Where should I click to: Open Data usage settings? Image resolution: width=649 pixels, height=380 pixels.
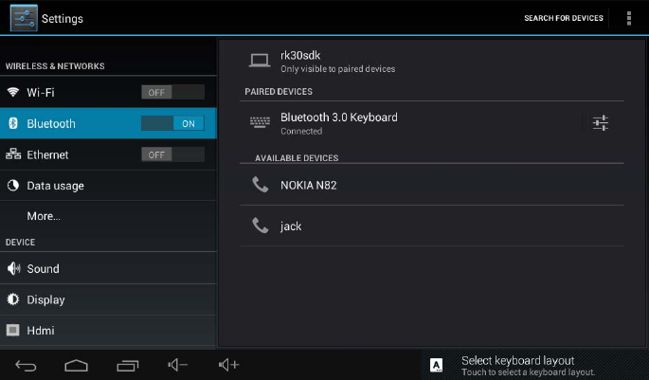click(x=108, y=186)
